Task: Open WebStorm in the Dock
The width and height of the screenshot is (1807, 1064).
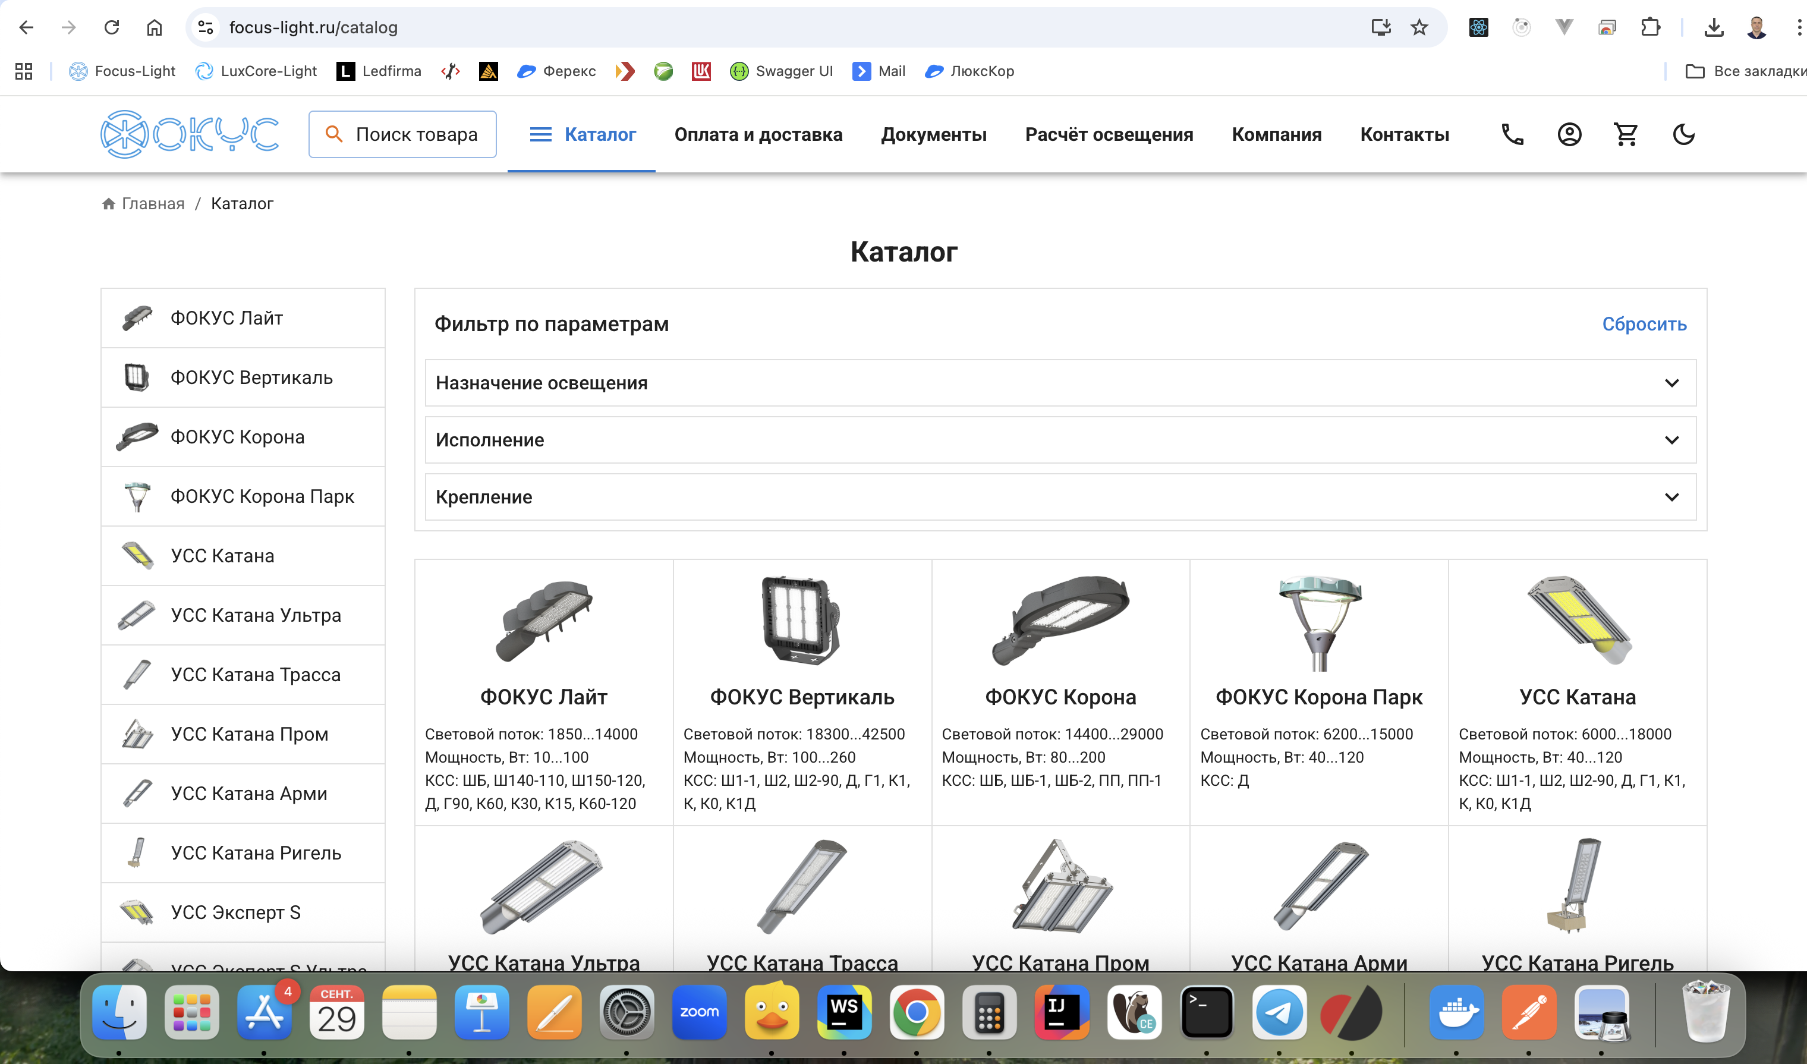Action: pyautogui.click(x=844, y=1012)
